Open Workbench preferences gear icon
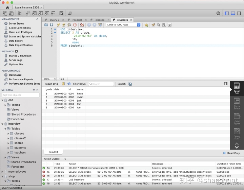The height and width of the screenshot is (190, 244). coord(218,14)
